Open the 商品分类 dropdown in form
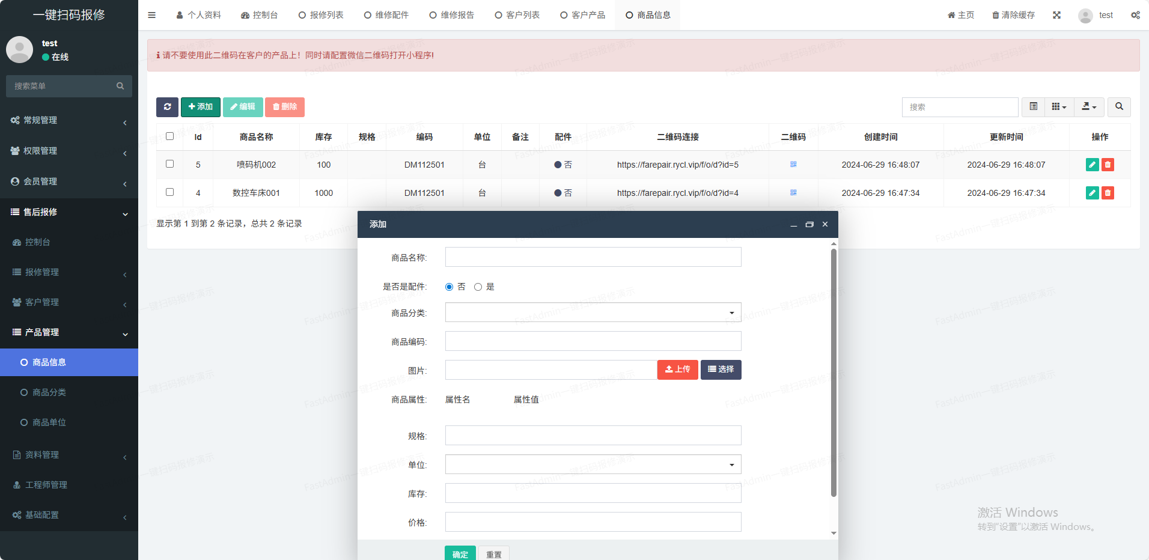This screenshot has height=560, width=1149. [593, 312]
